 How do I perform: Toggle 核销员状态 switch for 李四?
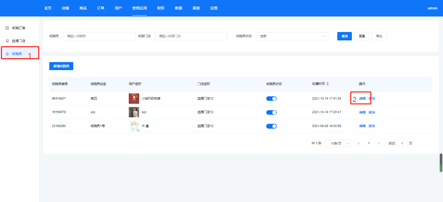(x=271, y=99)
